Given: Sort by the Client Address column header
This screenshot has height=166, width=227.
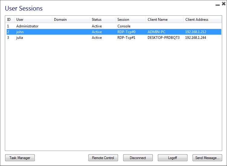Looking at the screenshot, I should [x=202, y=20].
